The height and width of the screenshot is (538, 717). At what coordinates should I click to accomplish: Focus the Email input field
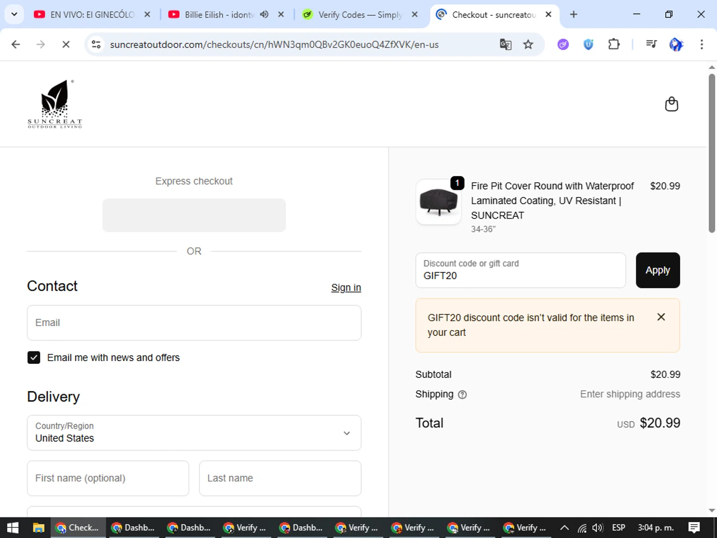[194, 323]
